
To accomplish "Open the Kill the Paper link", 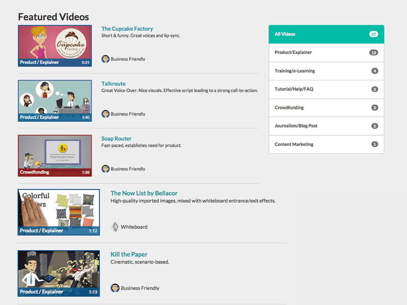I will tap(129, 255).
